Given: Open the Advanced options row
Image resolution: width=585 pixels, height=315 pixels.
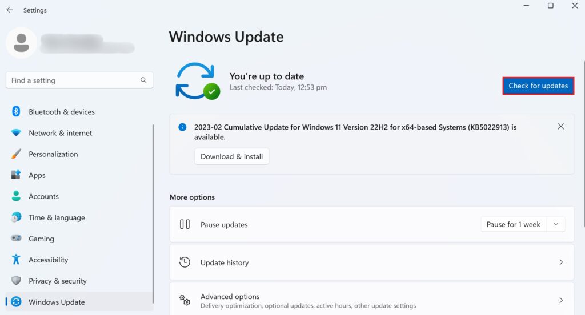Looking at the screenshot, I should coord(371,300).
